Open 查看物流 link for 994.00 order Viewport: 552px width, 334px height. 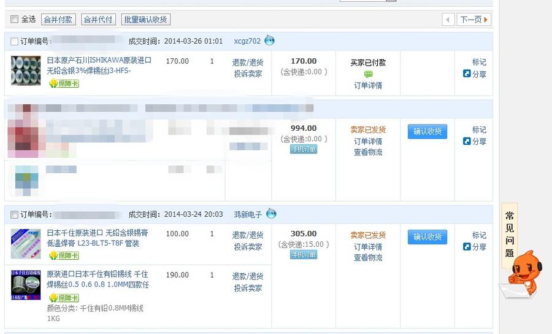click(x=367, y=152)
